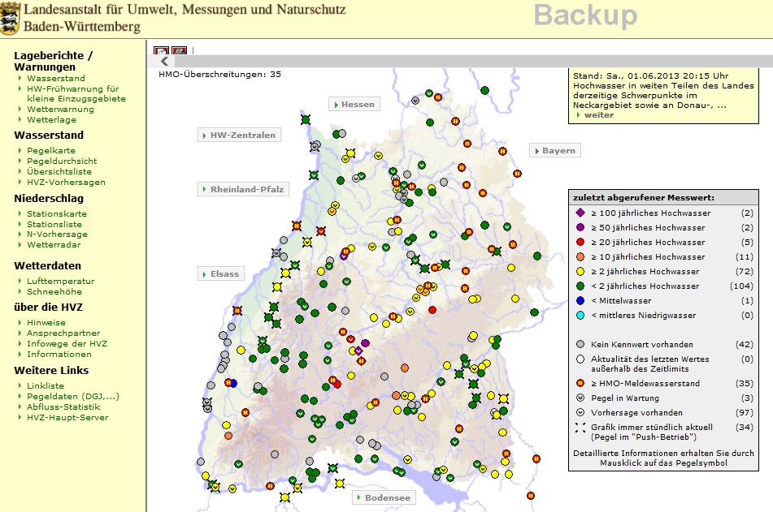Click the Vorhersage vorhanden legend symbol
Screen dimensions: 773x512
(580, 413)
